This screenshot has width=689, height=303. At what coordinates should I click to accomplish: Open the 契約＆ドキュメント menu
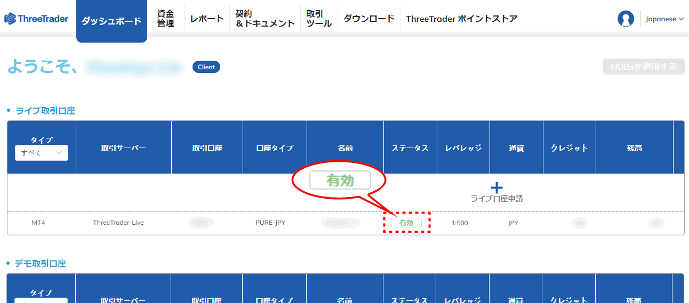[x=265, y=19]
